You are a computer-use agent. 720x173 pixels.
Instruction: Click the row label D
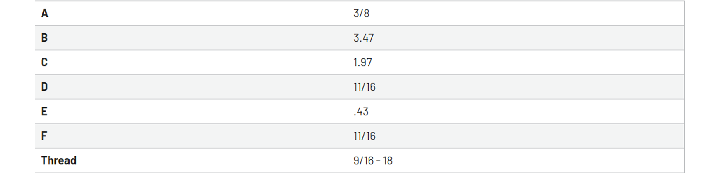click(x=44, y=87)
